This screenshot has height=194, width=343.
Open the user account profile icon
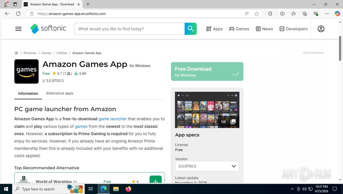tap(321, 29)
